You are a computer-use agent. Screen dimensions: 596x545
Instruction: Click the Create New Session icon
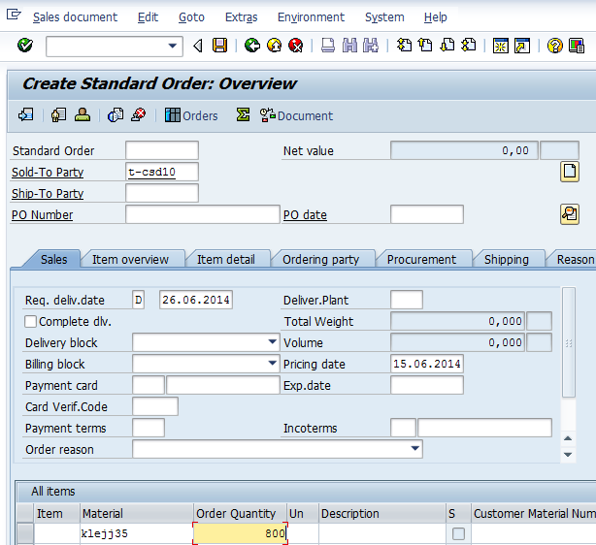pos(501,46)
